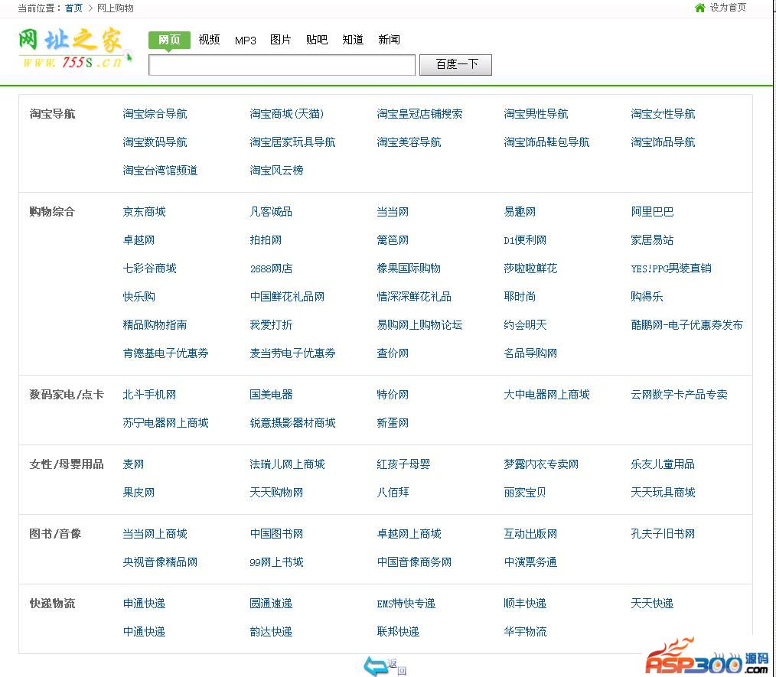
Task: Open the 图片 search tab
Action: pos(281,40)
